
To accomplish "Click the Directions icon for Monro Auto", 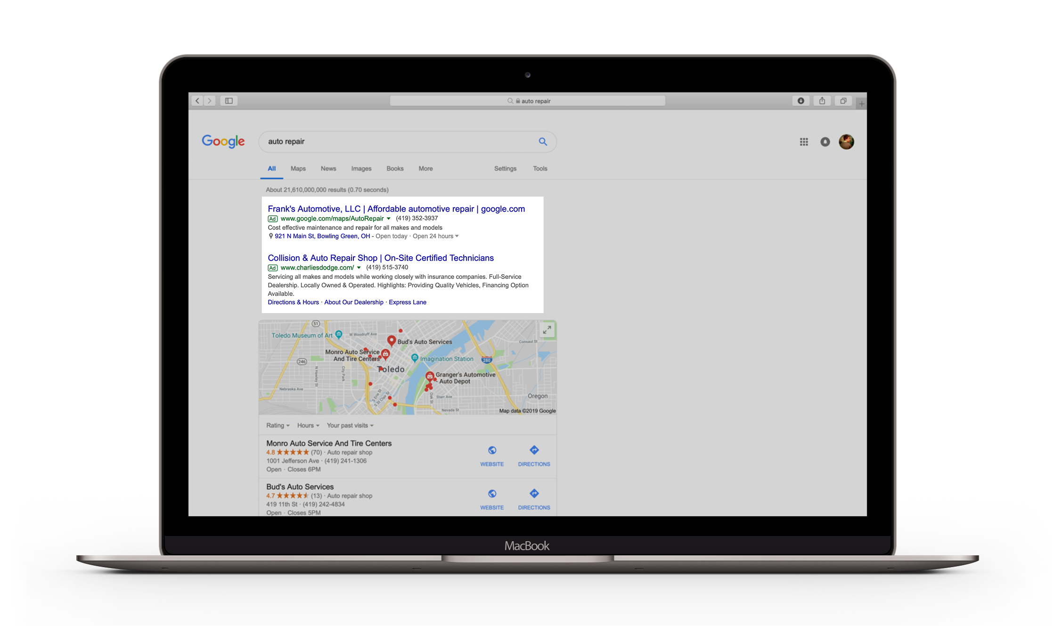I will (534, 450).
